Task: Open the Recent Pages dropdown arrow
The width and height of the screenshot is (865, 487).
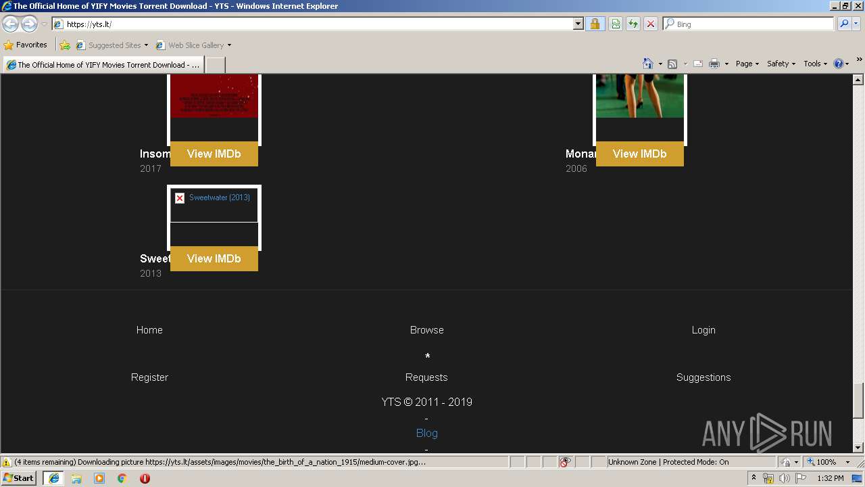Action: tap(44, 24)
